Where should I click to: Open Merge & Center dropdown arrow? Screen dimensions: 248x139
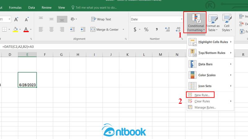pos(123,29)
